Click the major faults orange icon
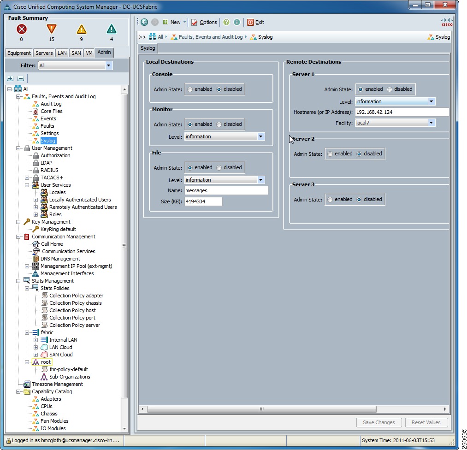Viewport: 467px width, 450px height. (52, 29)
